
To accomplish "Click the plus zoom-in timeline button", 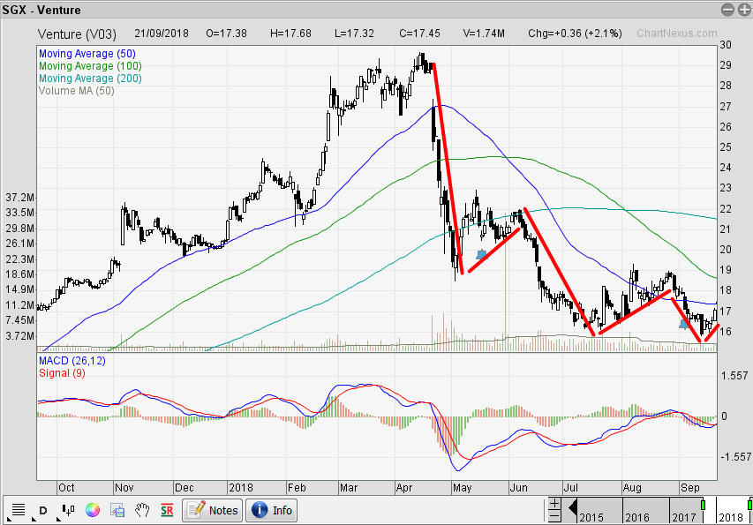I will pyautogui.click(x=554, y=504).
